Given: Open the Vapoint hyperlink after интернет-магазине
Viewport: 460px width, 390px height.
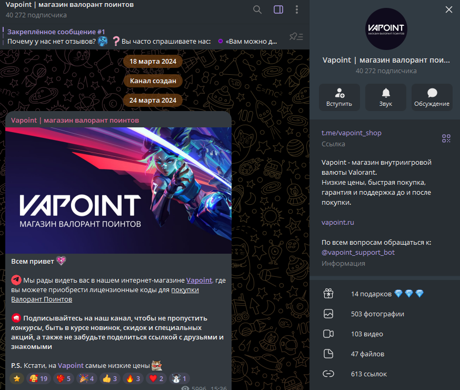Looking at the screenshot, I should [199, 280].
